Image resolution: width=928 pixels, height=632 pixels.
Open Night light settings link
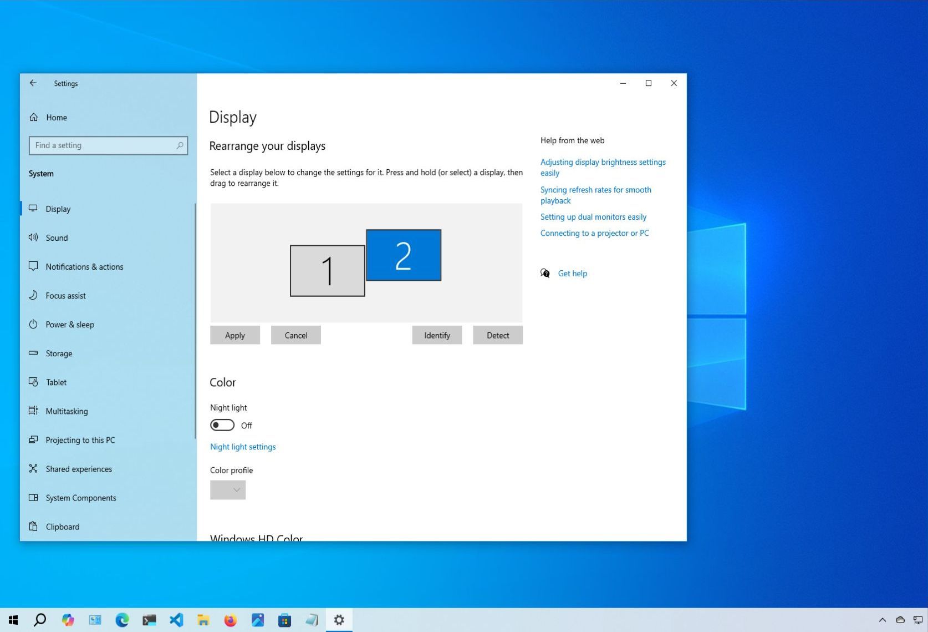pos(242,447)
